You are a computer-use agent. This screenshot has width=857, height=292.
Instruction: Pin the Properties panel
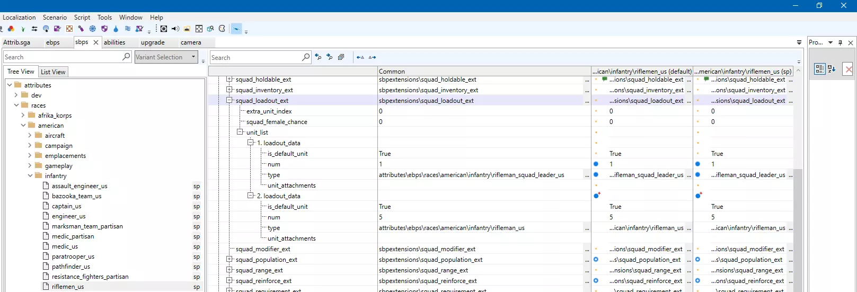840,42
